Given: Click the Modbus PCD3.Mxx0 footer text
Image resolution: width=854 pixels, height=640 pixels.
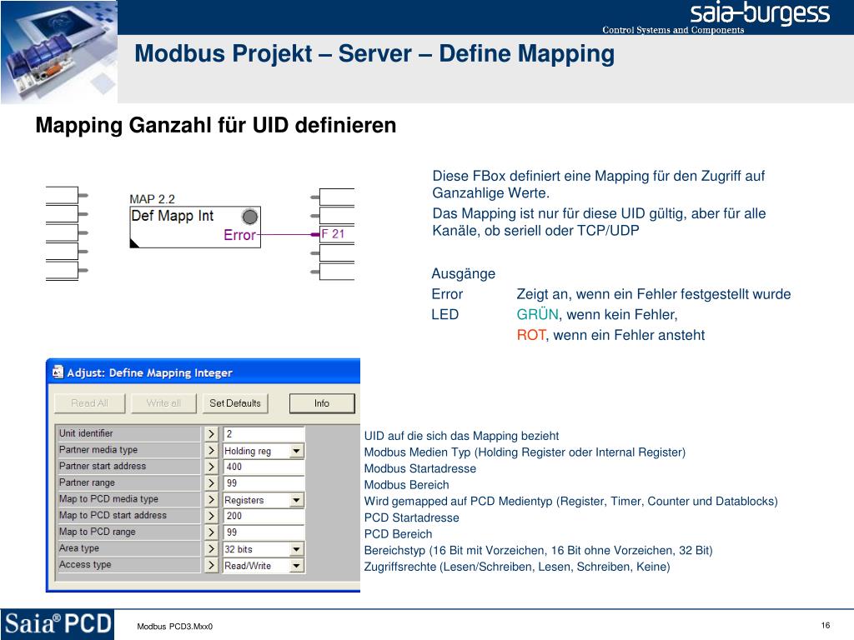Looking at the screenshot, I should 175,627.
